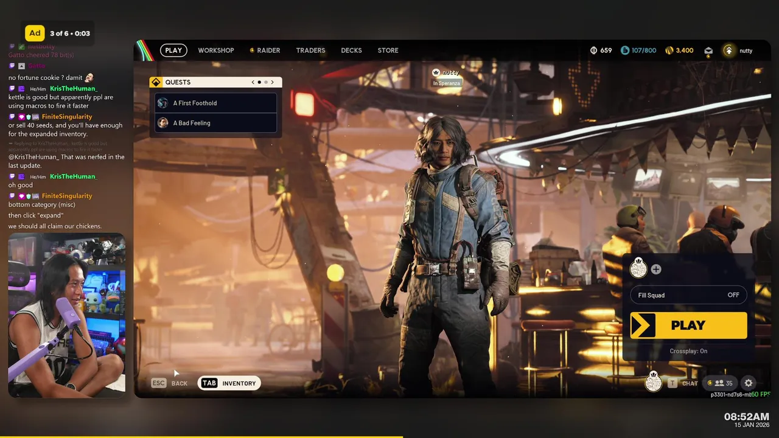The width and height of the screenshot is (779, 438).
Task: Open the quest A First Foothold
Action: pos(216,103)
